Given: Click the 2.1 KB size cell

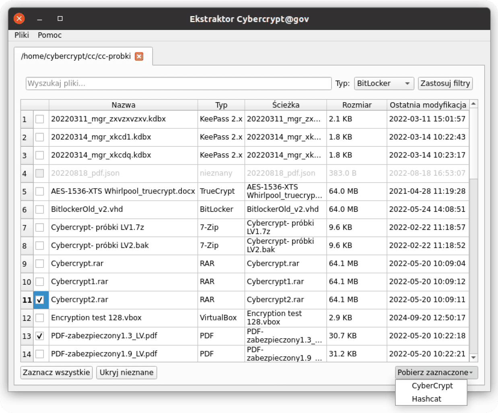Looking at the screenshot, I should point(357,119).
